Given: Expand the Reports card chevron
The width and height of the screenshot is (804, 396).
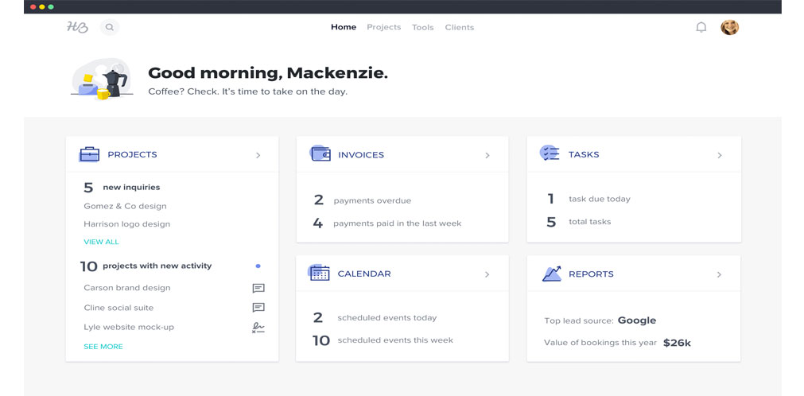Looking at the screenshot, I should pyautogui.click(x=719, y=274).
